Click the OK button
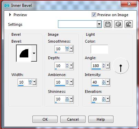139x129 pixels. [45, 119]
